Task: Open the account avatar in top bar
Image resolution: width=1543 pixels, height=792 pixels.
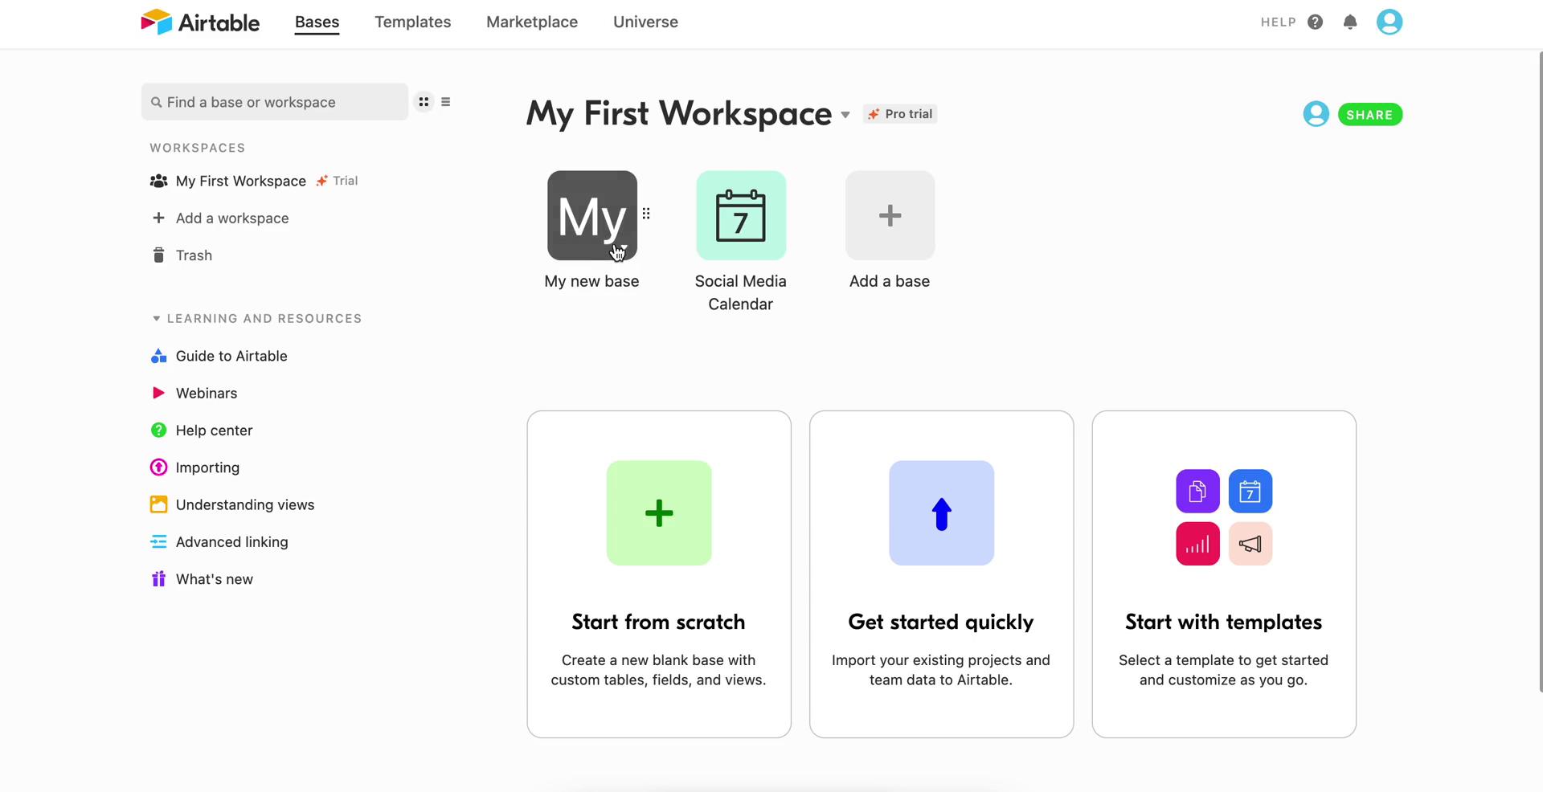Action: coord(1390,22)
